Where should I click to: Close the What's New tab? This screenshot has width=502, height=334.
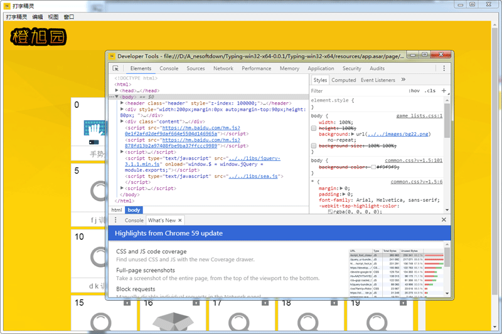(181, 221)
